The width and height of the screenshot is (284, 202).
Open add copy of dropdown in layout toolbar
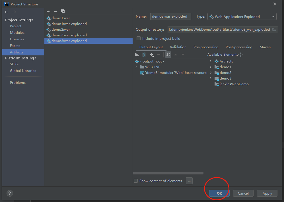(x=152, y=55)
